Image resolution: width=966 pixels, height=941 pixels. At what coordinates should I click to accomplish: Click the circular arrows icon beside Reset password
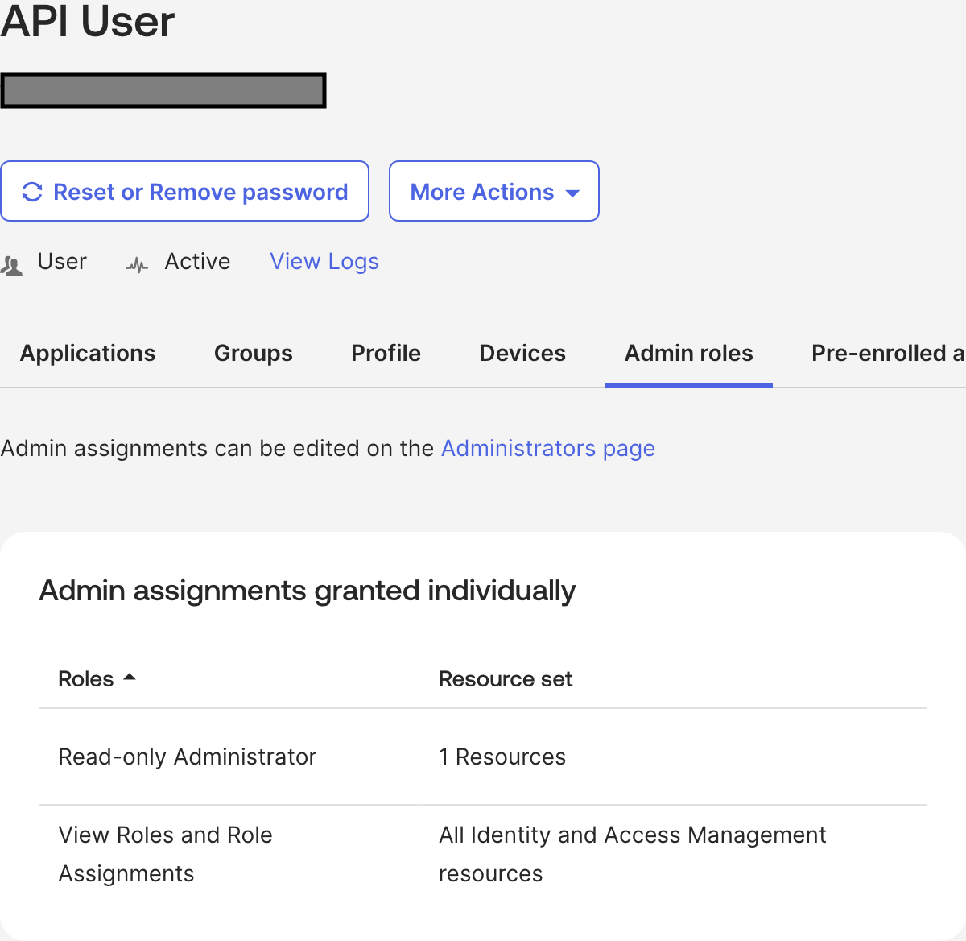tap(32, 192)
